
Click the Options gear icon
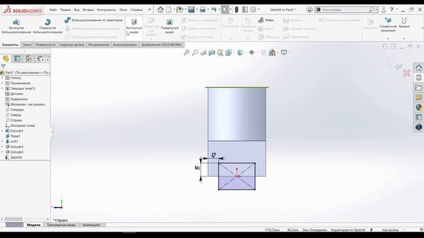(x=253, y=10)
